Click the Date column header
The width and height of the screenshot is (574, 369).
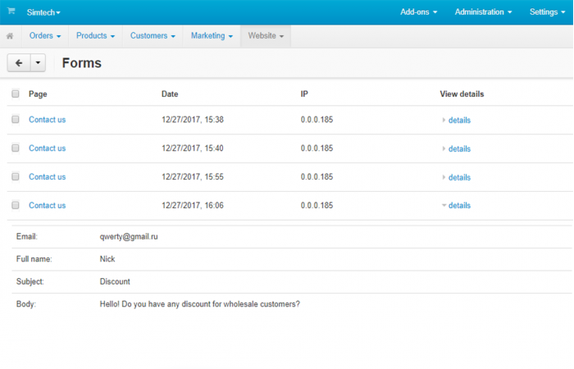click(170, 94)
